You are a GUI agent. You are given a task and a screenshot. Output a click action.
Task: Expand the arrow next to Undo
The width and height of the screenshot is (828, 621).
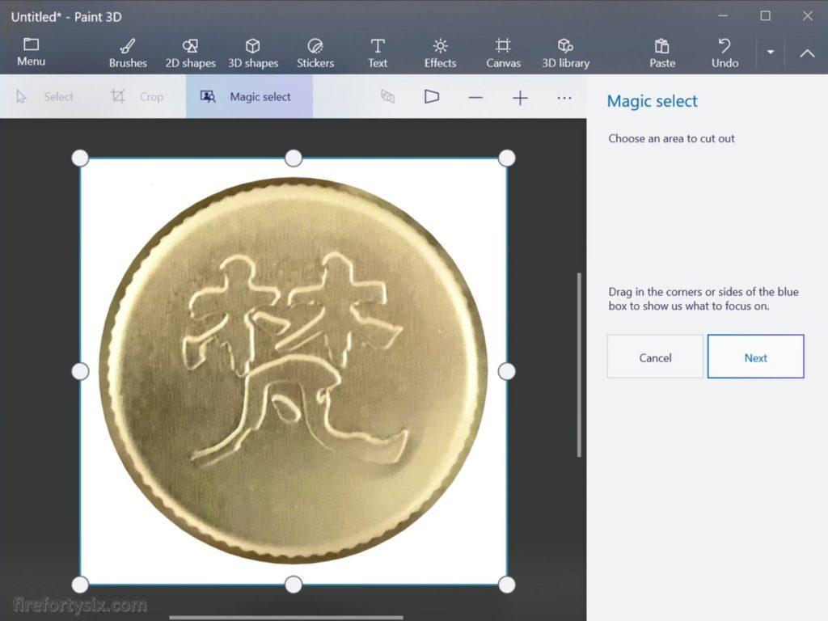tap(770, 52)
